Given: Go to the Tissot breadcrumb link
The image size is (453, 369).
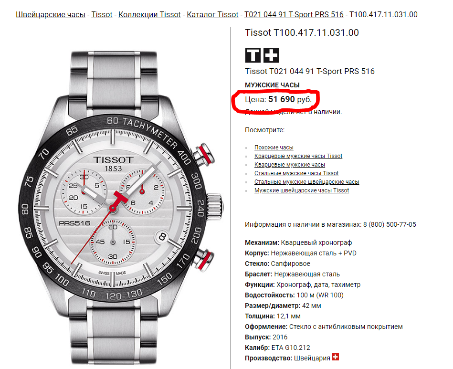Looking at the screenshot, I should click(102, 14).
